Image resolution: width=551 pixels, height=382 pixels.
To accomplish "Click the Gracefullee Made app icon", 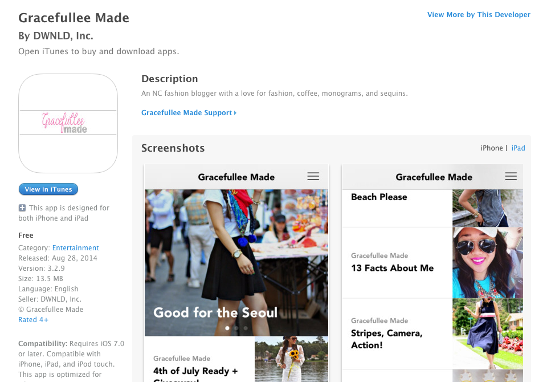I will coord(68,124).
